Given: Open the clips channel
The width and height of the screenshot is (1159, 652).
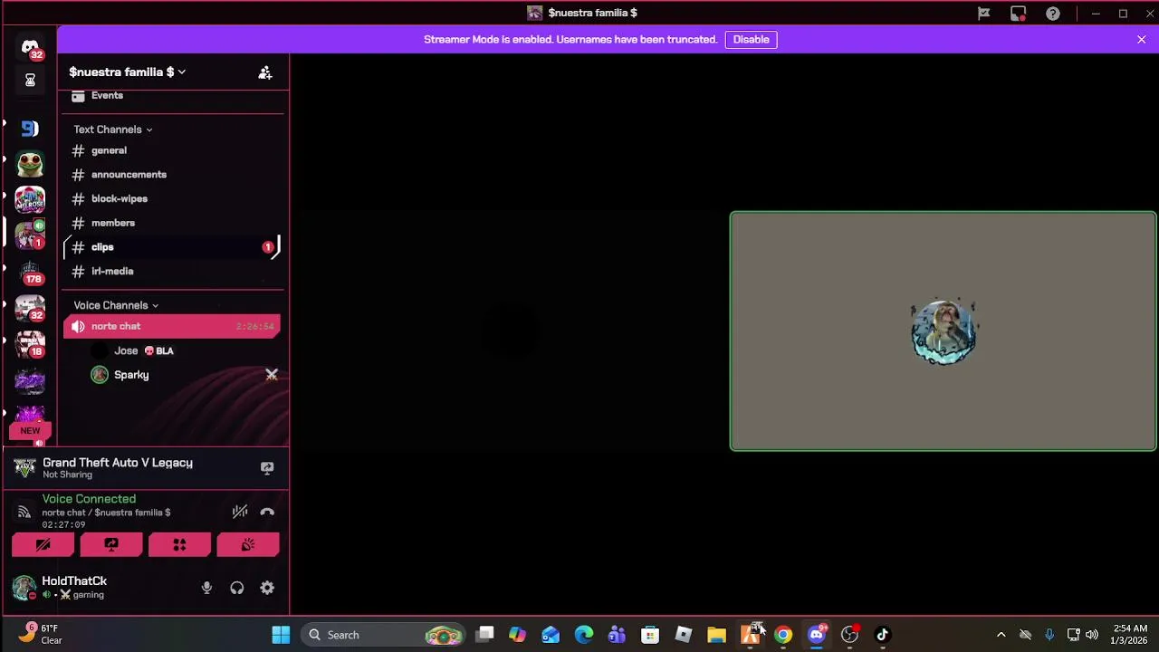Looking at the screenshot, I should [x=172, y=246].
